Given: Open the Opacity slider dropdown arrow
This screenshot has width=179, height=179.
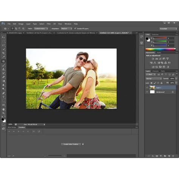Looking at the screenshot, I should click(x=176, y=79).
